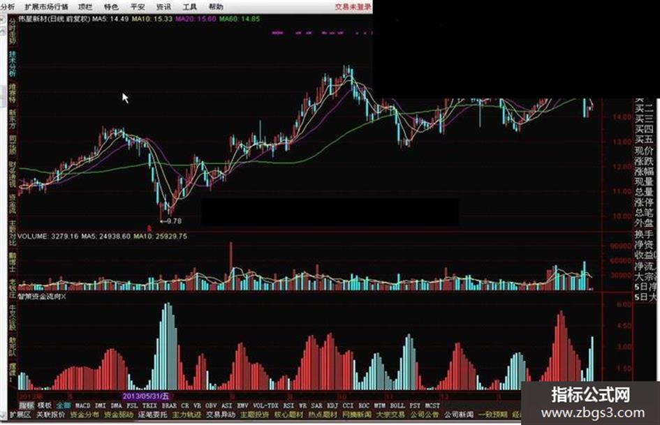Choose the MTM indicator
The height and width of the screenshot is (425, 660).
(x=380, y=405)
